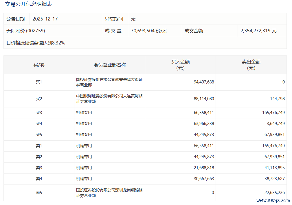Select the announcement date 2025-12-17
The image size is (292, 205).
(x=45, y=19)
